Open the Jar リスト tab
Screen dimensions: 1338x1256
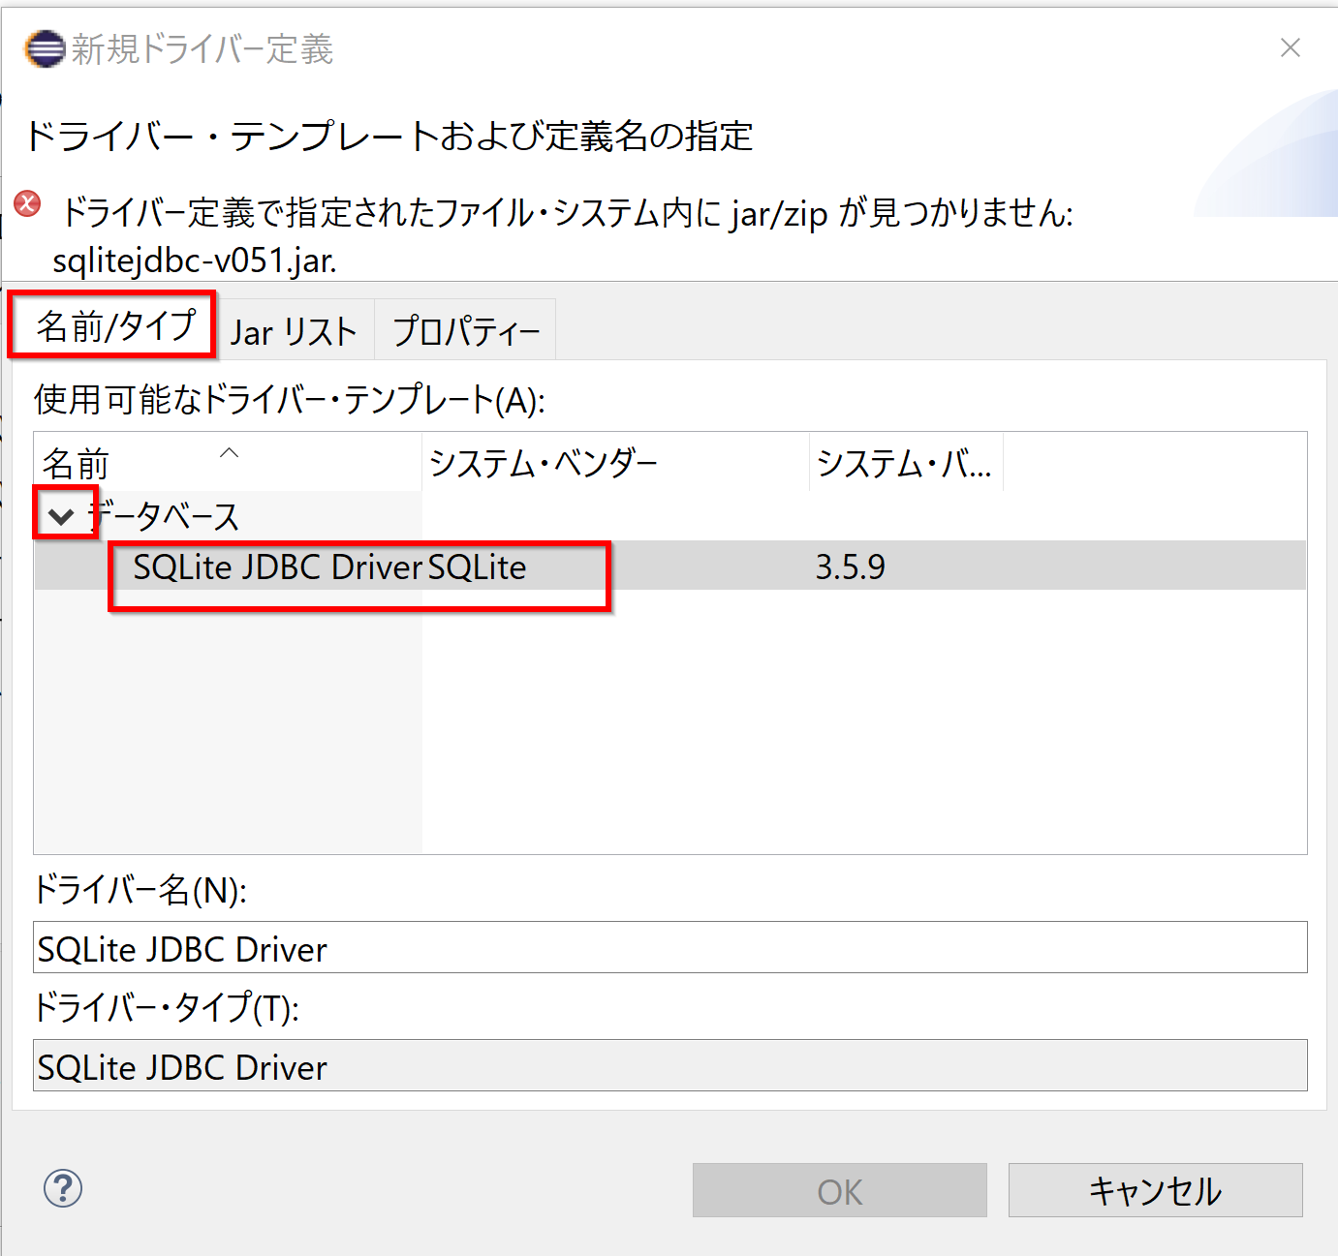pos(294,331)
